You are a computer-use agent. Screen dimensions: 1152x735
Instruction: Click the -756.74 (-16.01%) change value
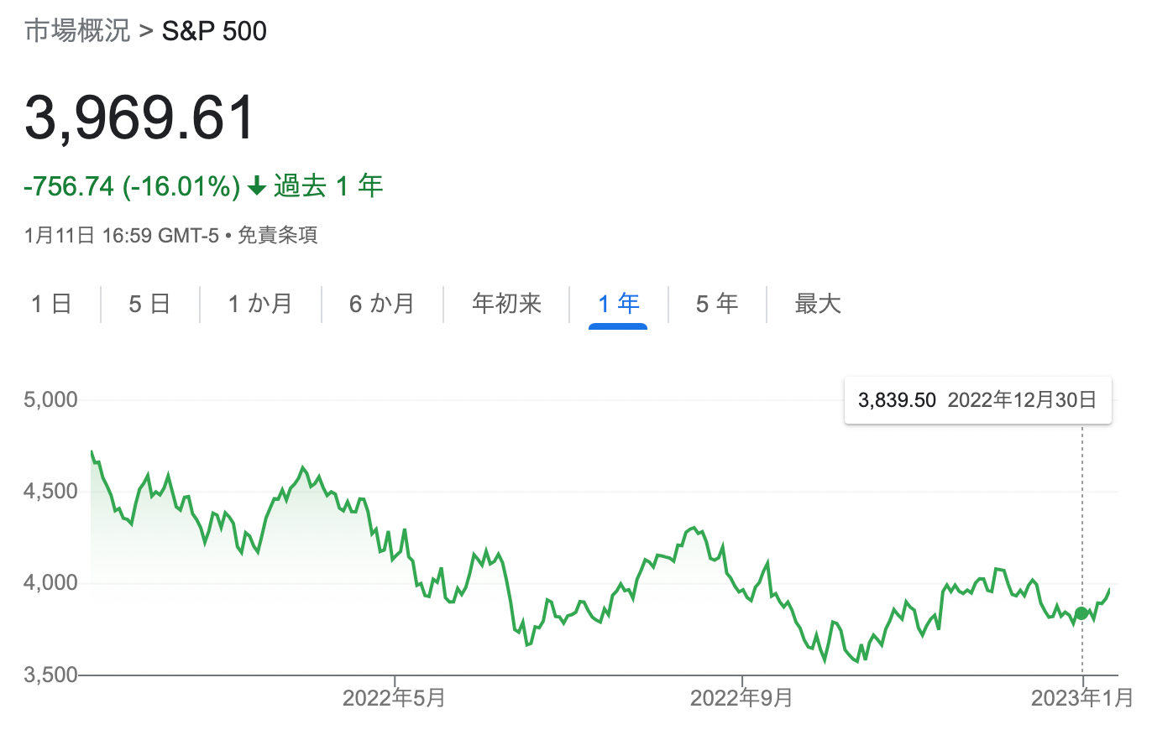coord(133,186)
